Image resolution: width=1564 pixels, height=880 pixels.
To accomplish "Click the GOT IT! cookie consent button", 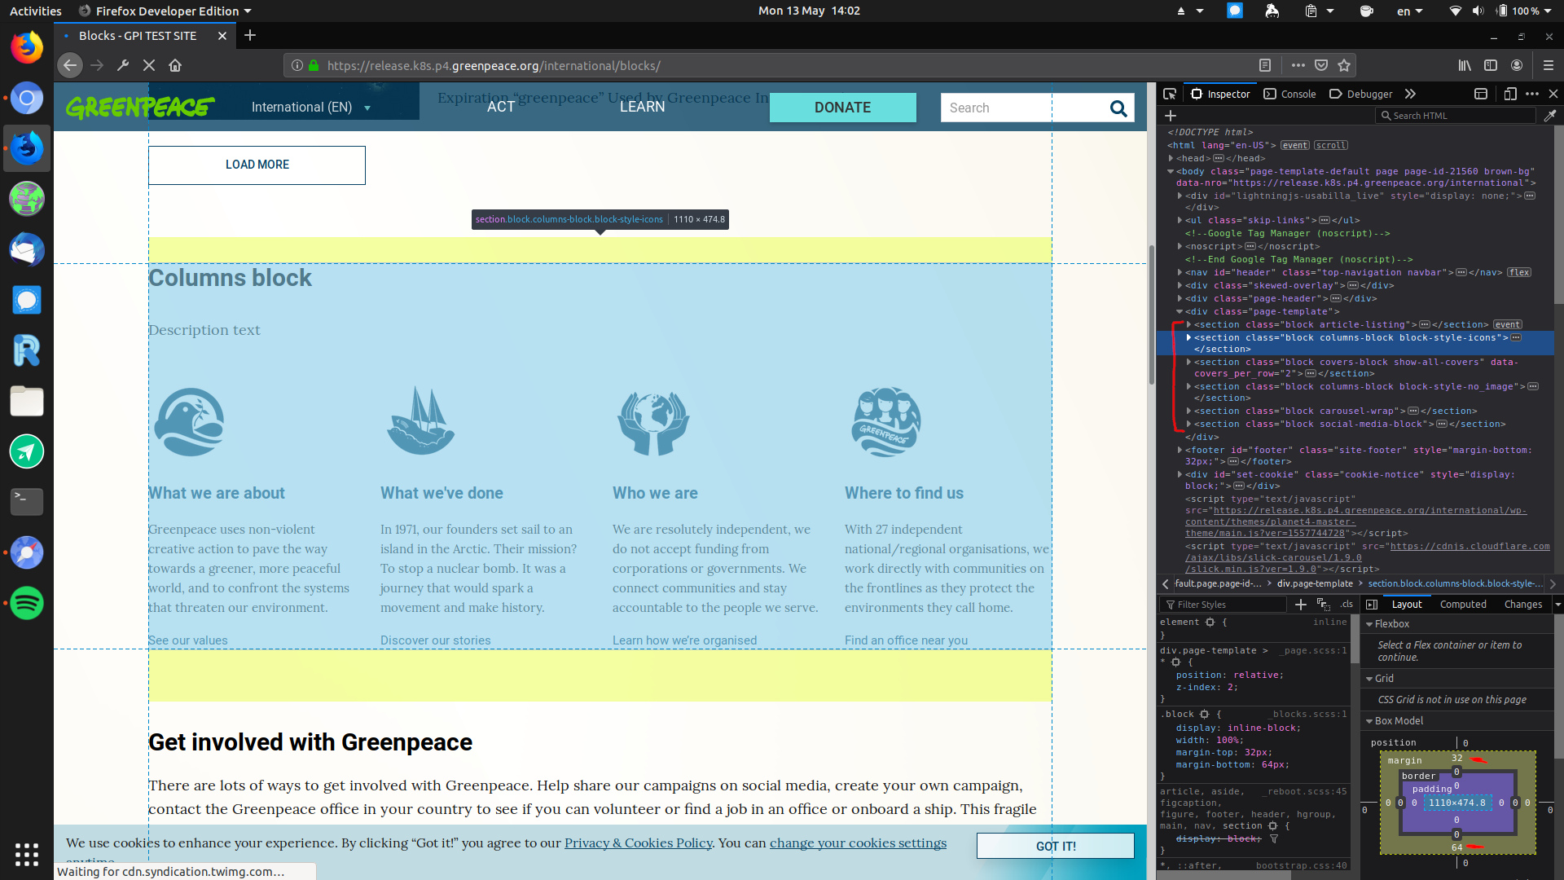I will pos(1055,846).
